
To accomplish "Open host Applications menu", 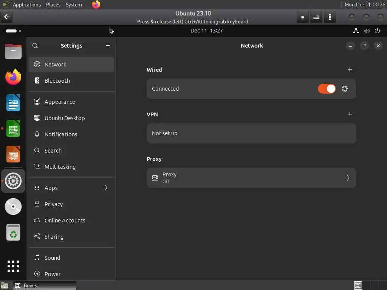I will click(x=27, y=5).
